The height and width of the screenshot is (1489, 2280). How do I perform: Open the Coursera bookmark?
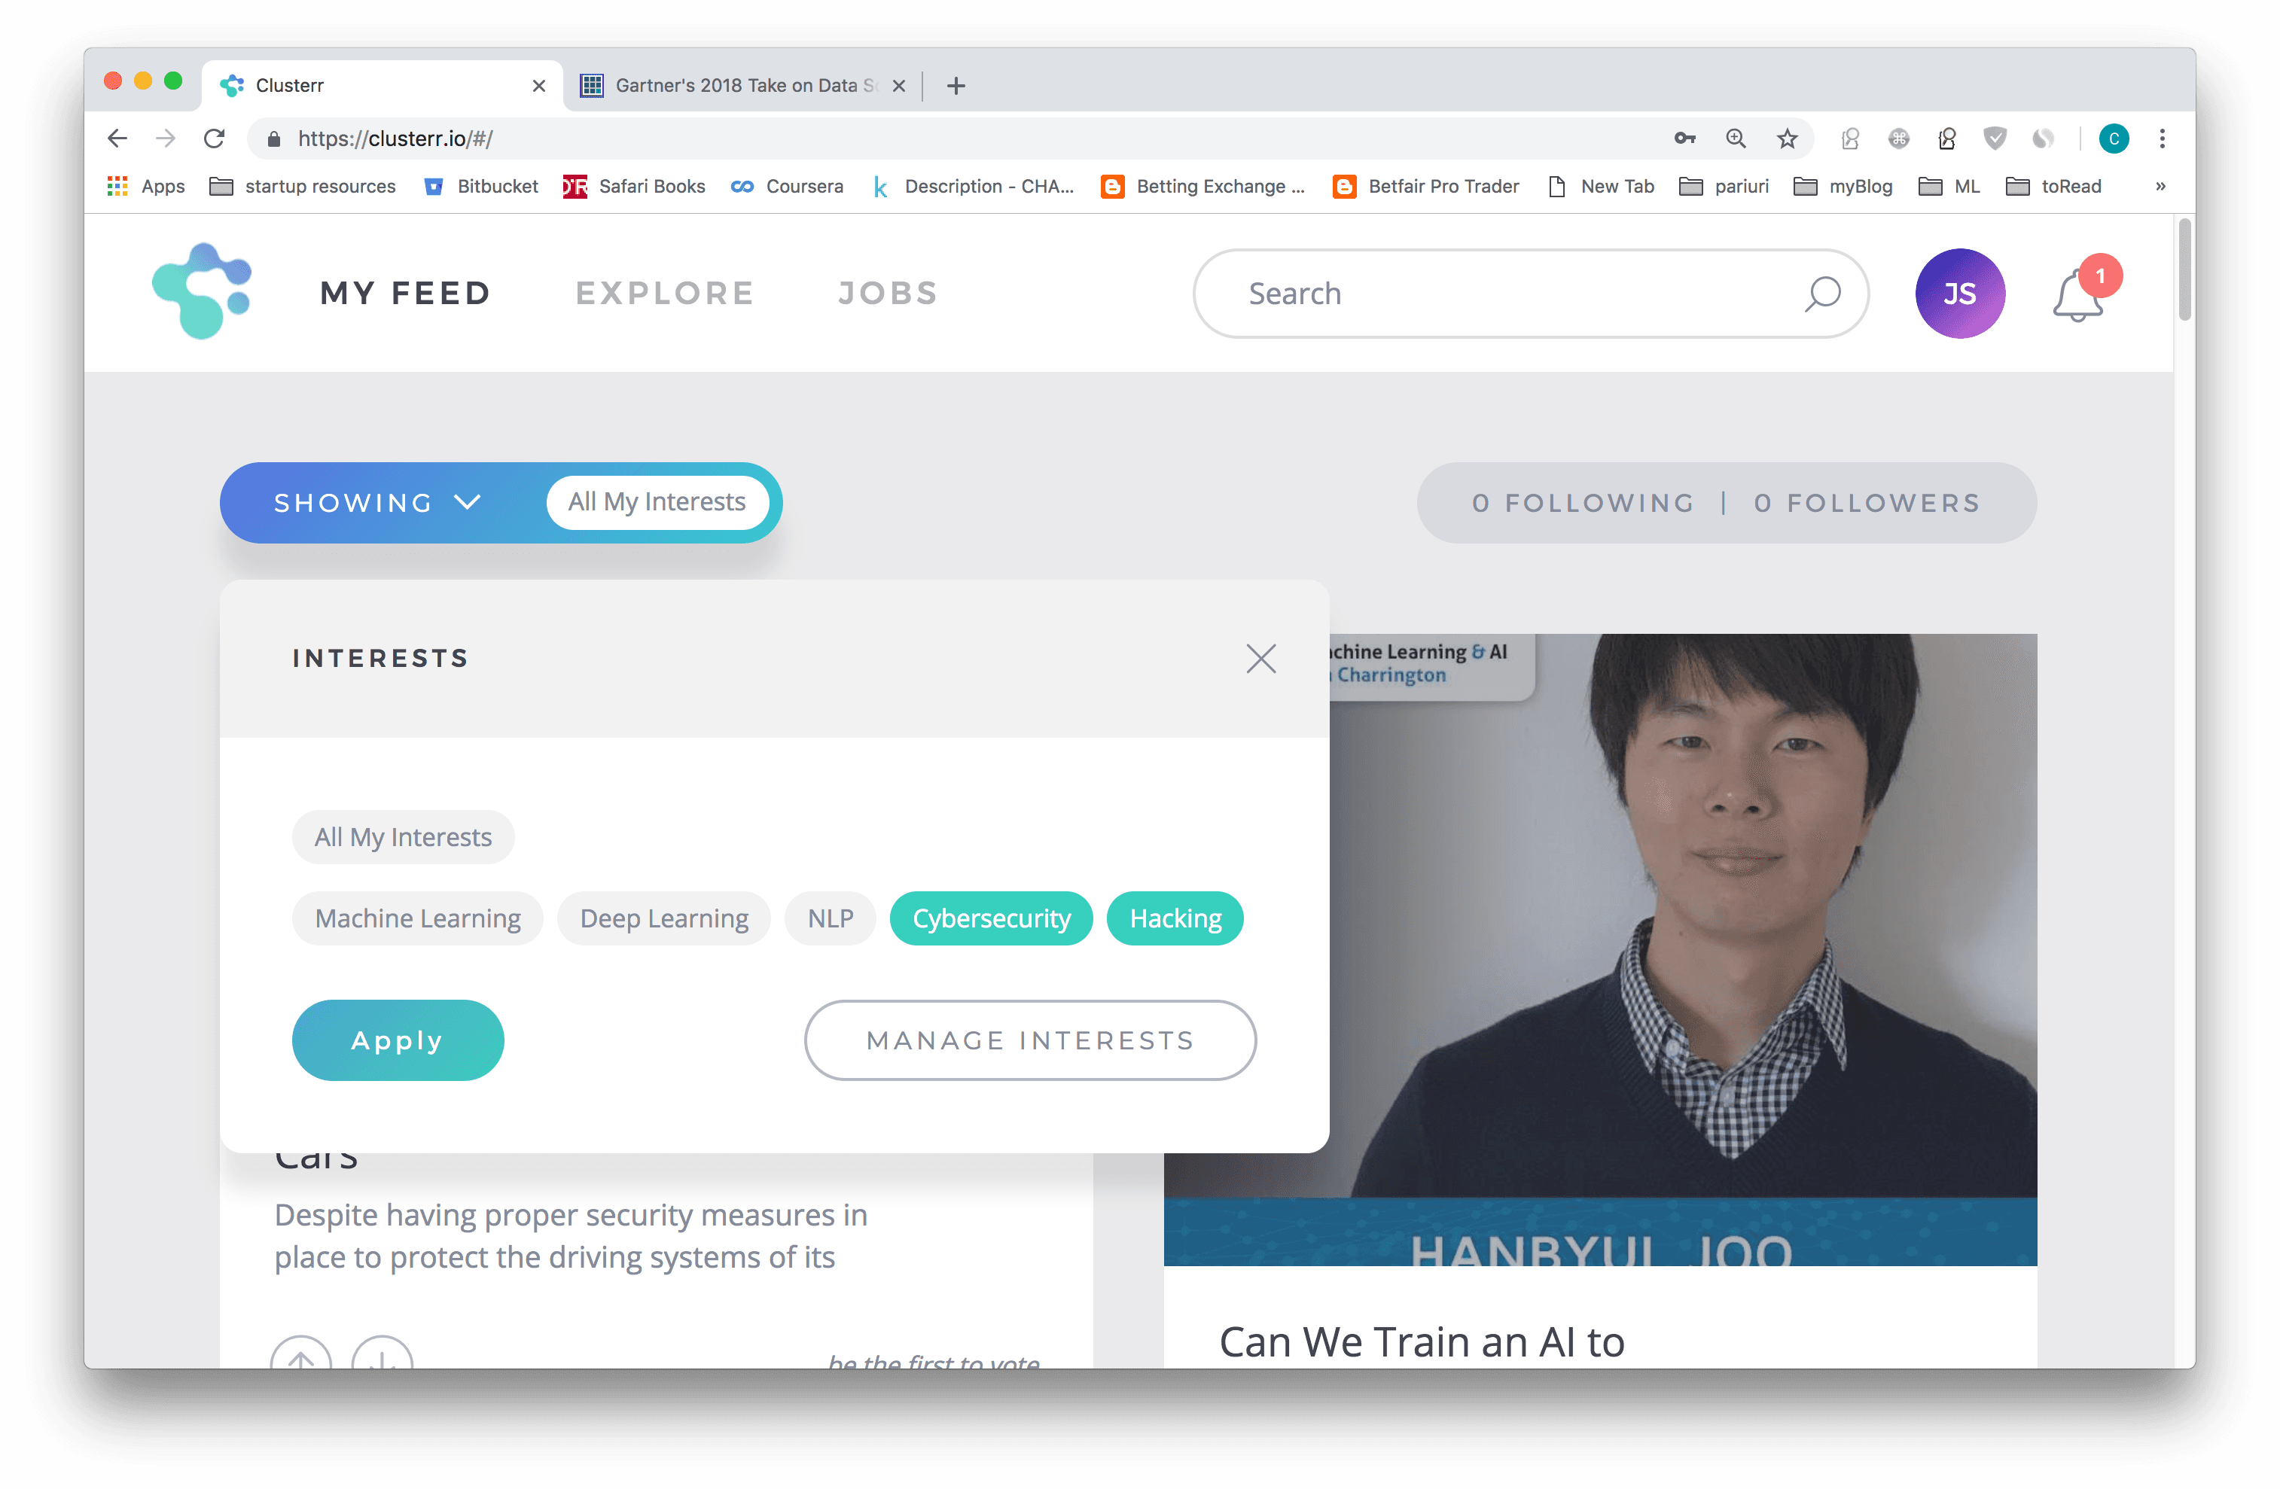pyautogui.click(x=787, y=187)
